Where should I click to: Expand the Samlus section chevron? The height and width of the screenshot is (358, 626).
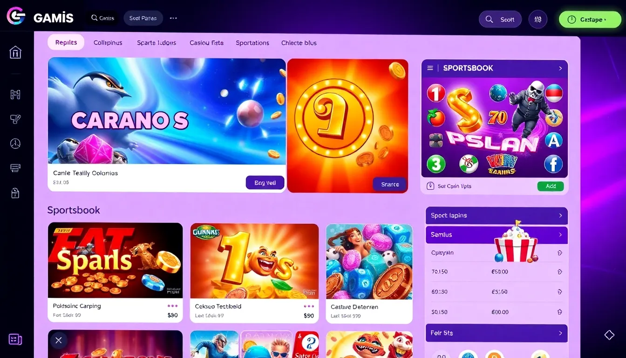(x=560, y=235)
